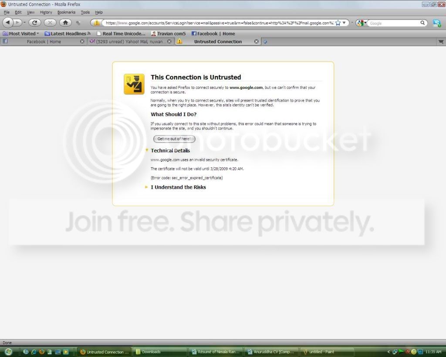
Task: Open the Downloads taskbar button
Action: coord(160,352)
